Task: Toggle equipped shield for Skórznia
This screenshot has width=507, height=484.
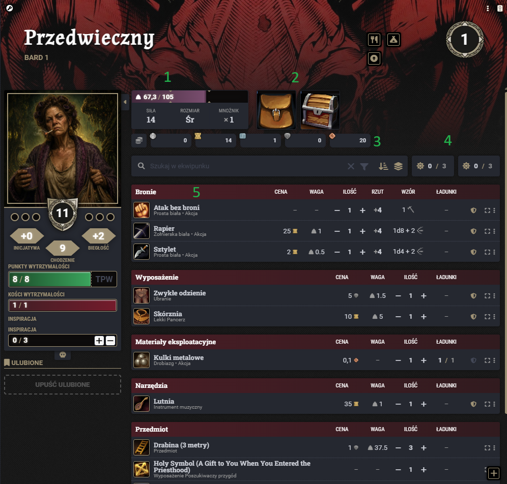Action: 473,317
